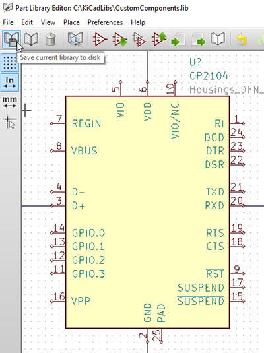Image resolution: width=264 pixels, height=353 pixels.
Task: Open the File menu
Action: click(x=8, y=22)
